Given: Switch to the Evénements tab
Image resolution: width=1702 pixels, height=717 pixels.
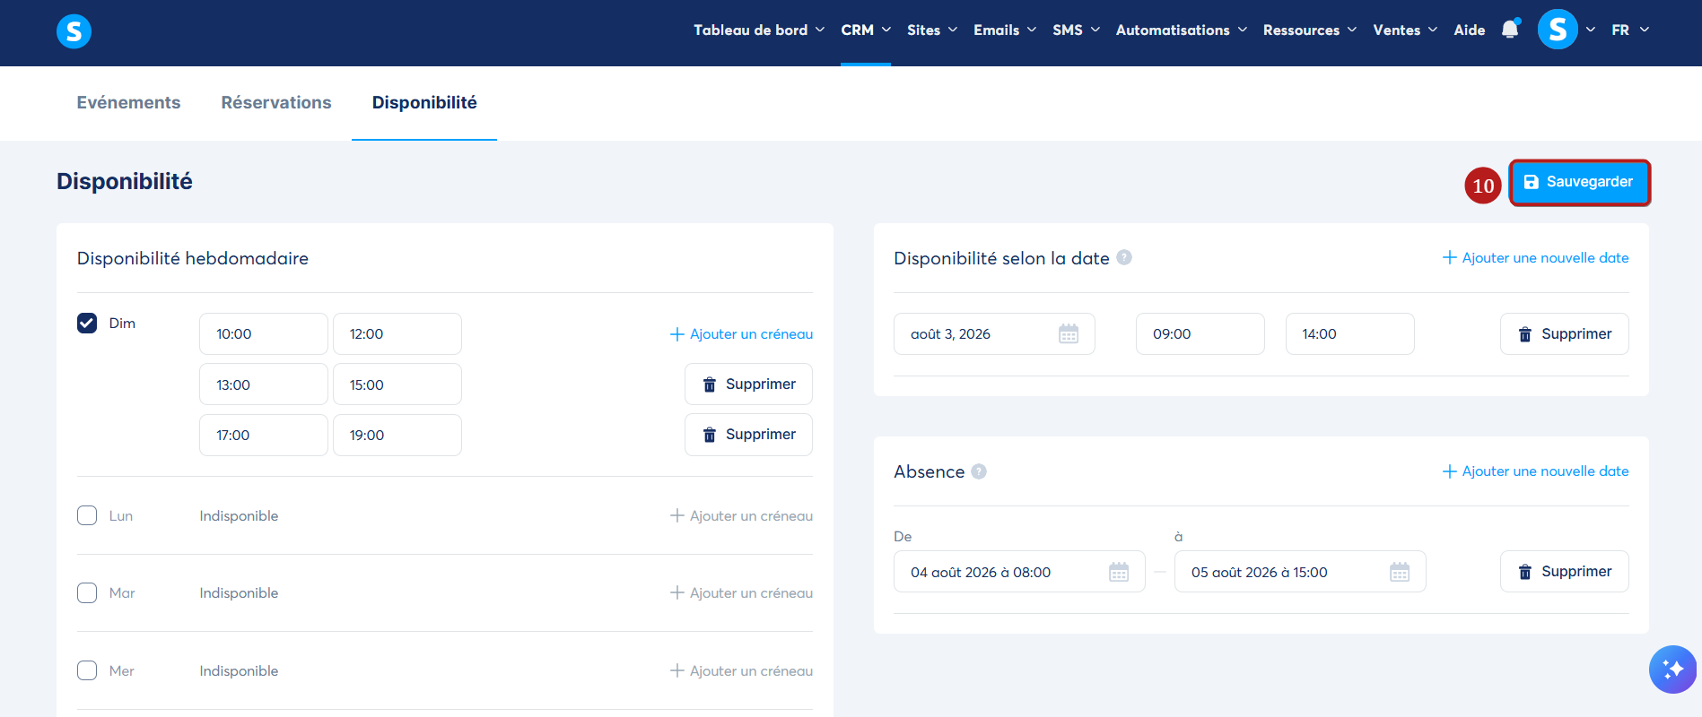Looking at the screenshot, I should click(x=128, y=102).
